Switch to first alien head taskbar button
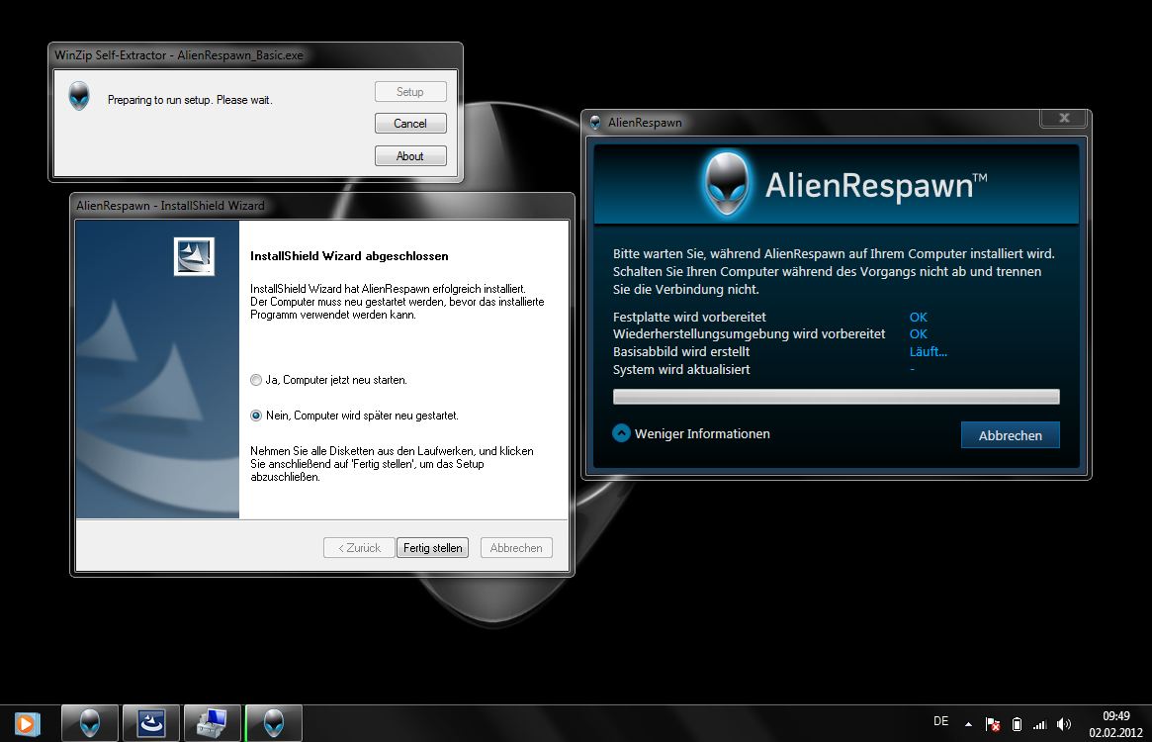Screen dimensions: 1152x742 [90, 723]
